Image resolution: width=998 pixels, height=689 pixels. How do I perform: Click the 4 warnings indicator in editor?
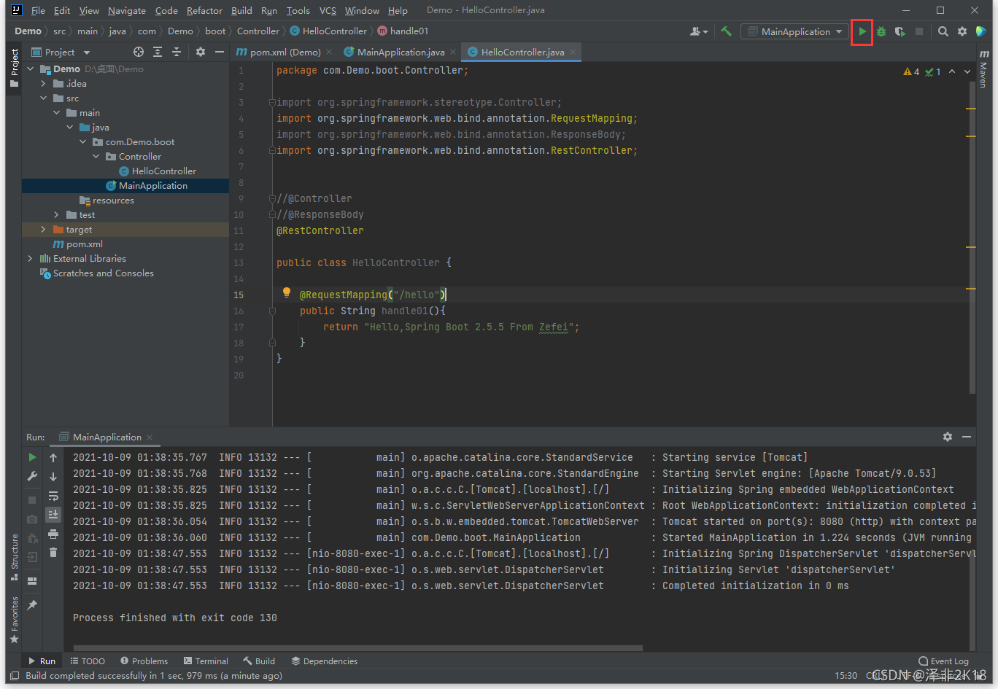[911, 71]
